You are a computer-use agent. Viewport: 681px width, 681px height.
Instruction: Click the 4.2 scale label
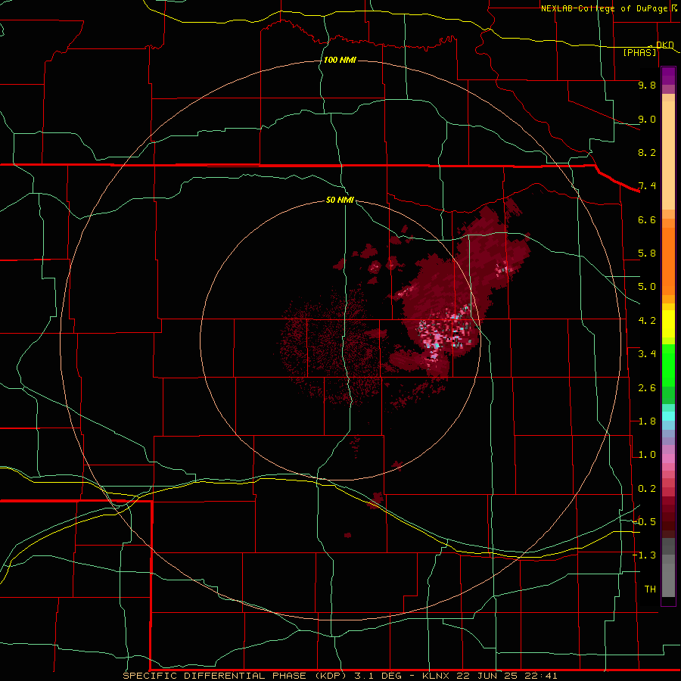pos(647,321)
